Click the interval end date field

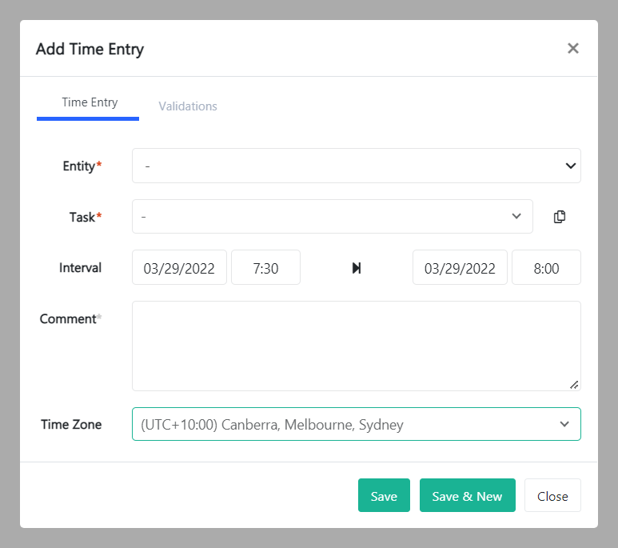pos(460,268)
